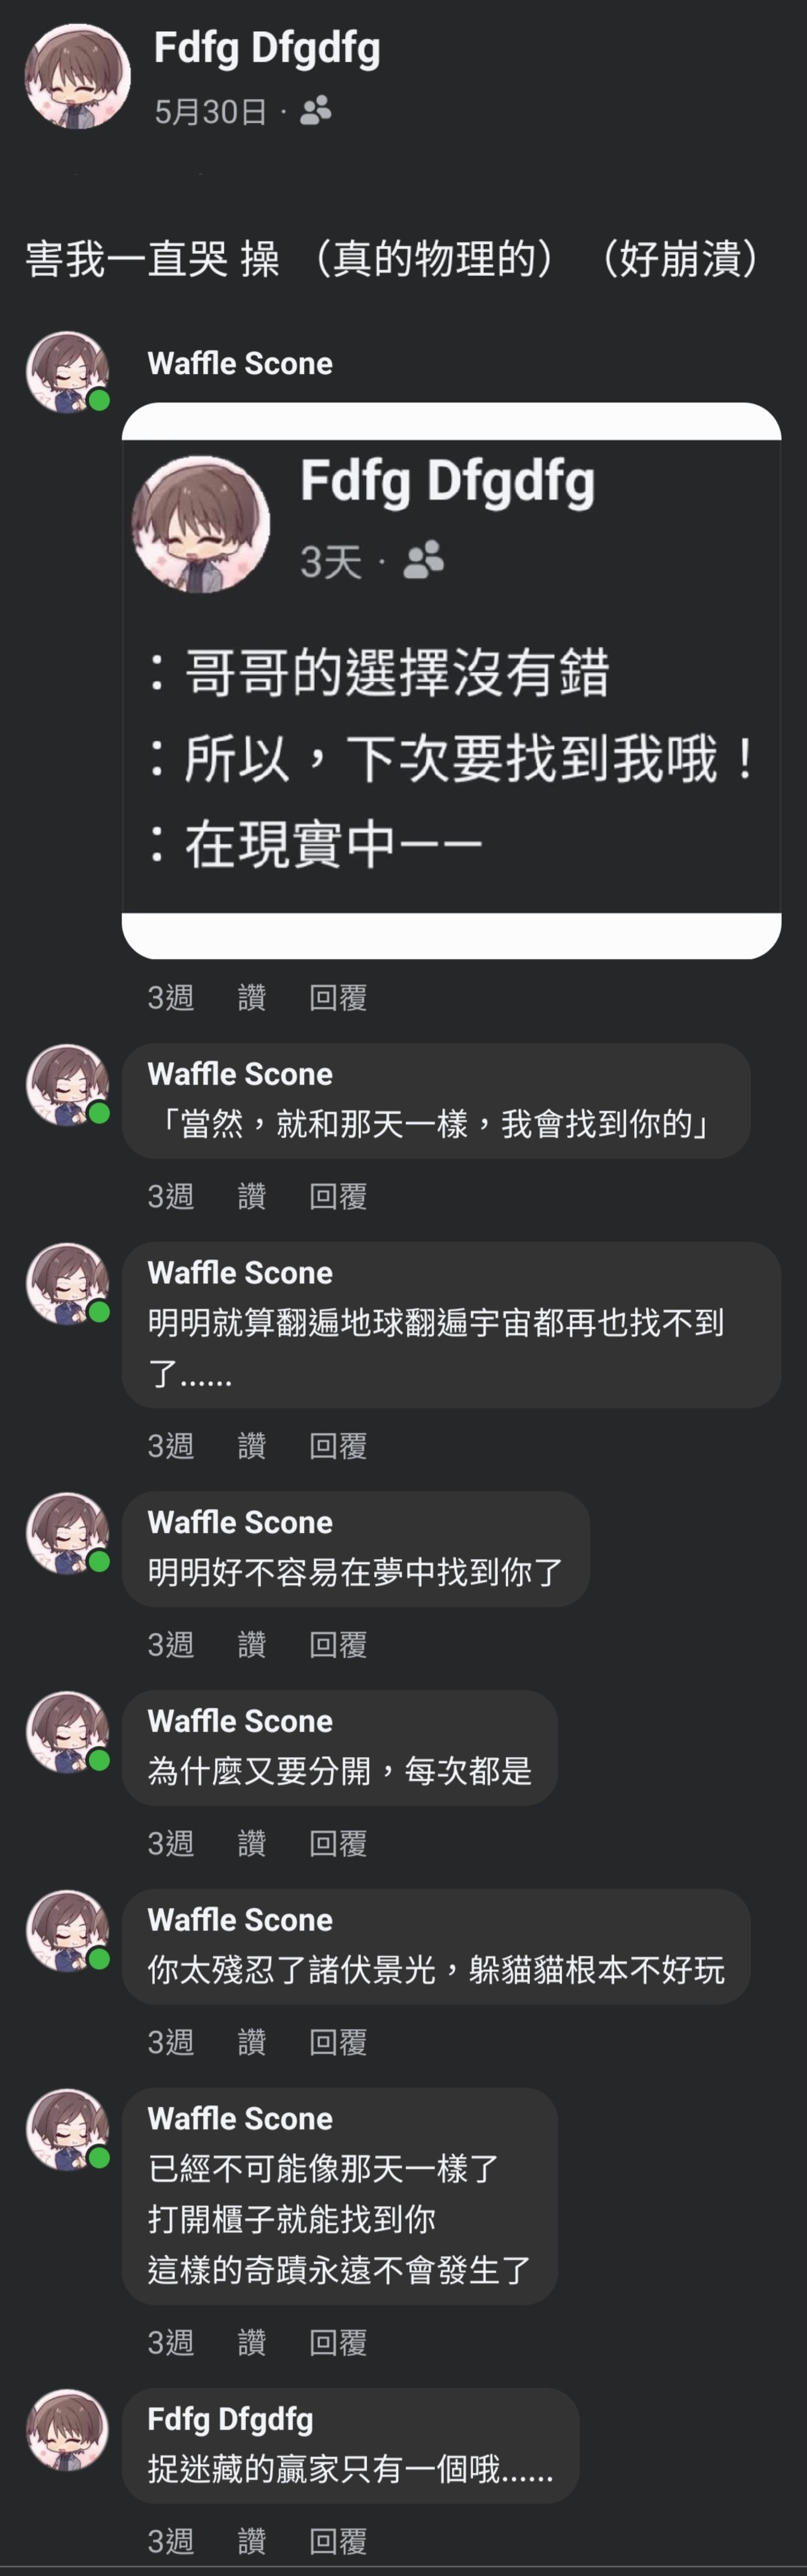Click Fdfg Dfgdfg post author name

pyautogui.click(x=267, y=48)
